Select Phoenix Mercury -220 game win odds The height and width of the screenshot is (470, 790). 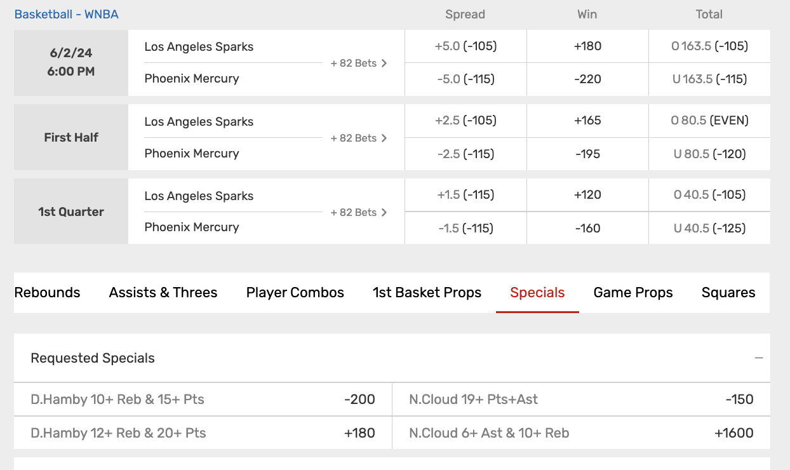tap(587, 79)
